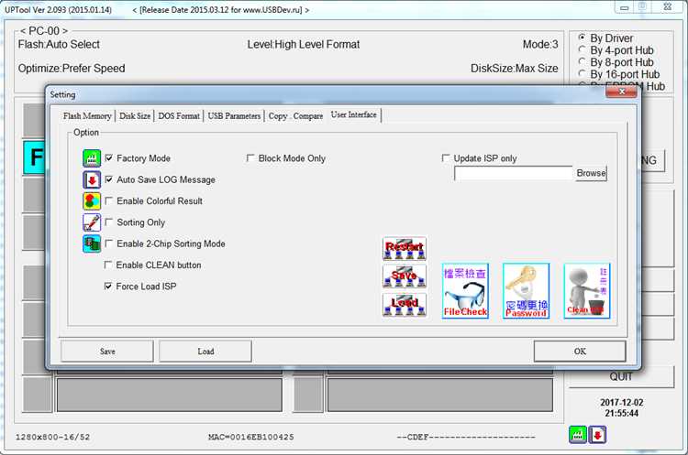The height and width of the screenshot is (455, 688).
Task: Click the ISP file path input field
Action: (514, 173)
